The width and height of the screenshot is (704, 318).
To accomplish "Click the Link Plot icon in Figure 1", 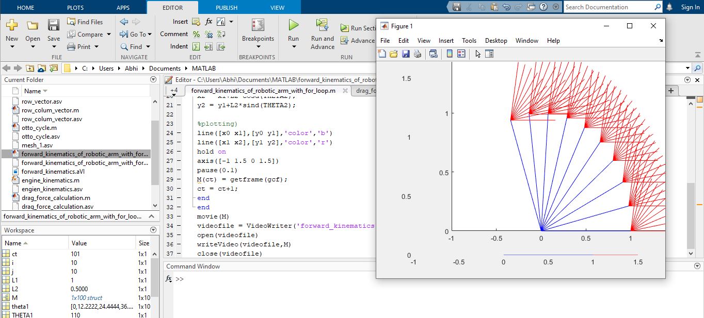I will pos(433,53).
